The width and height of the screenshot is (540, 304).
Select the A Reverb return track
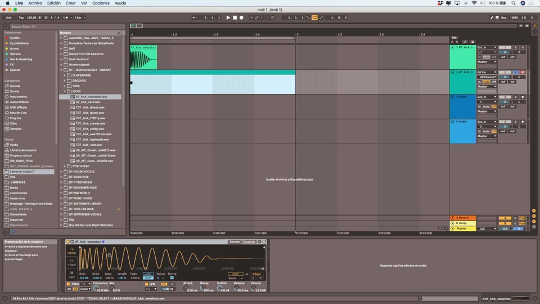(x=462, y=218)
